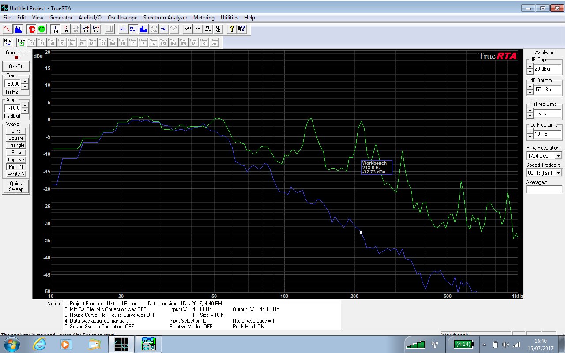Screen dimensions: 565x353
Task: Open the File menu
Action: pyautogui.click(x=7, y=18)
